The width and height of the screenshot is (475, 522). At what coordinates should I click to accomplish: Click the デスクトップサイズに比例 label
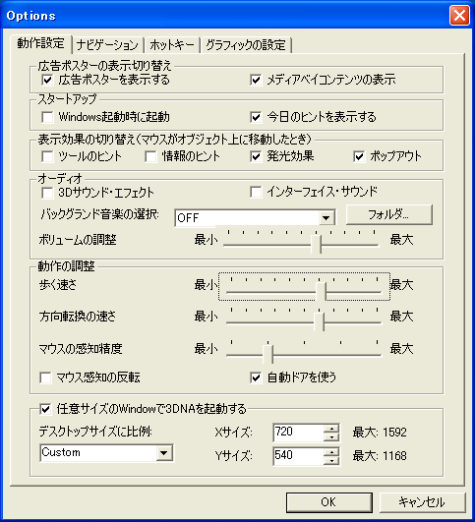[x=95, y=432]
